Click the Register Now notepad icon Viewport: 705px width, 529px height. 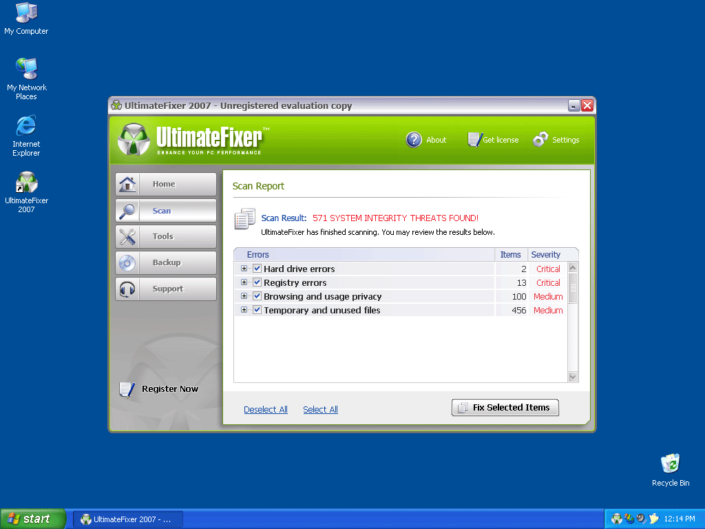click(x=127, y=389)
